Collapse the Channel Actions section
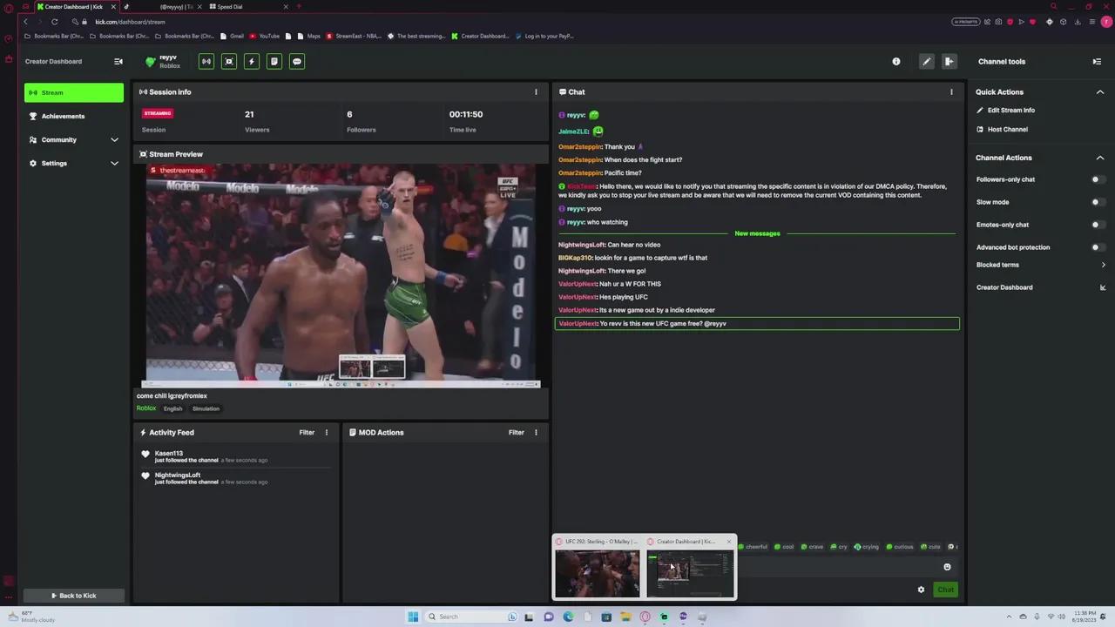The image size is (1115, 627). 1100,158
